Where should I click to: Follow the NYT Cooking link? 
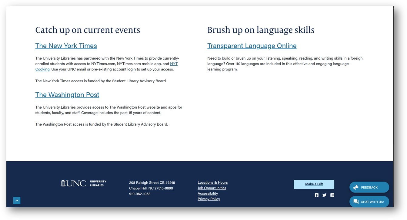click(174, 64)
